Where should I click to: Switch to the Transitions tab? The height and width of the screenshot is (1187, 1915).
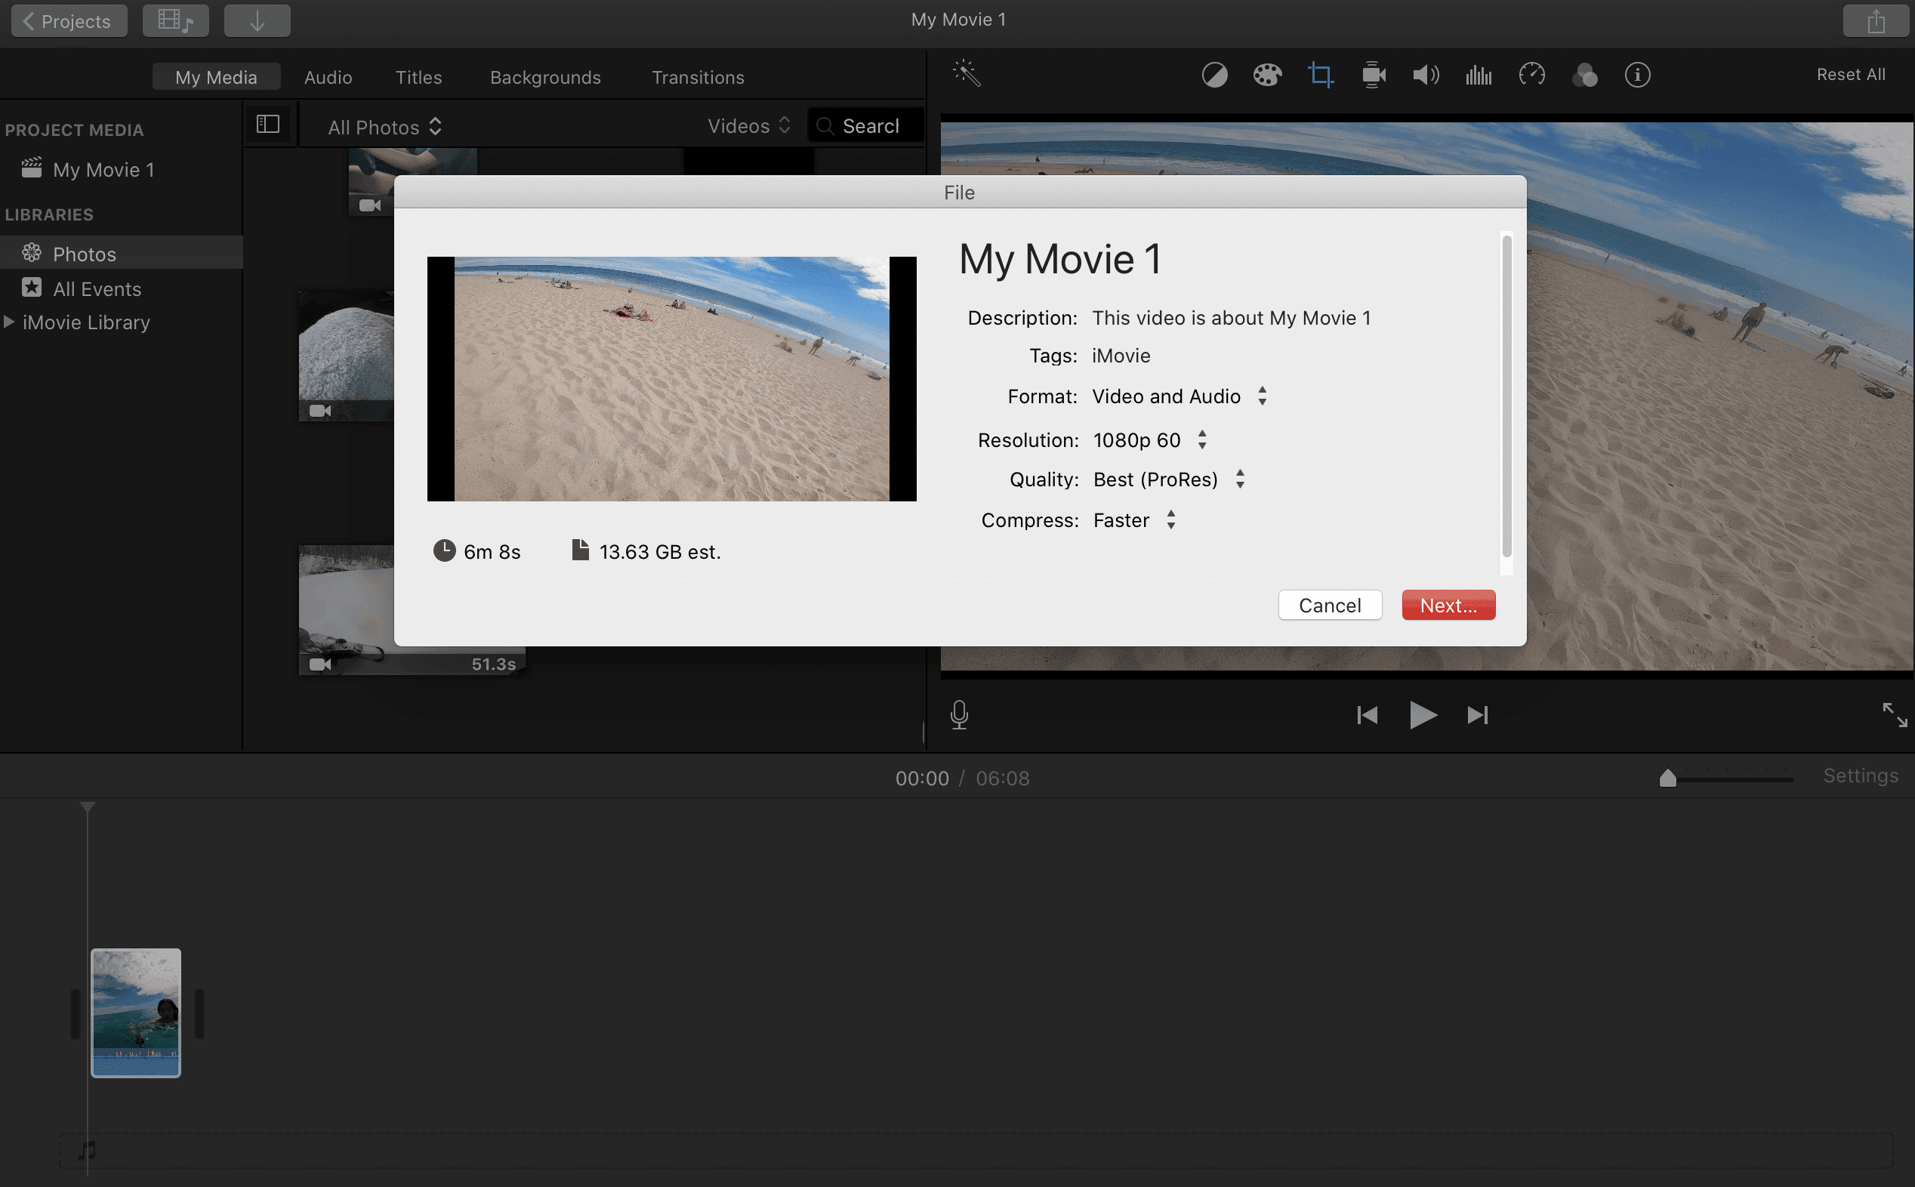click(698, 77)
